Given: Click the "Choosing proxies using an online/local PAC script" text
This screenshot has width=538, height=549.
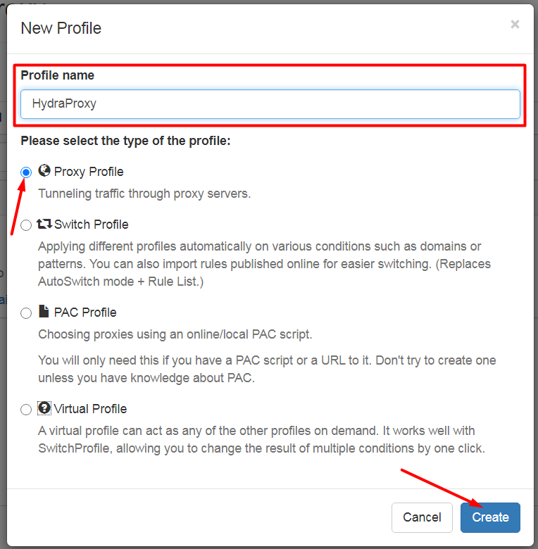Looking at the screenshot, I should (x=175, y=334).
